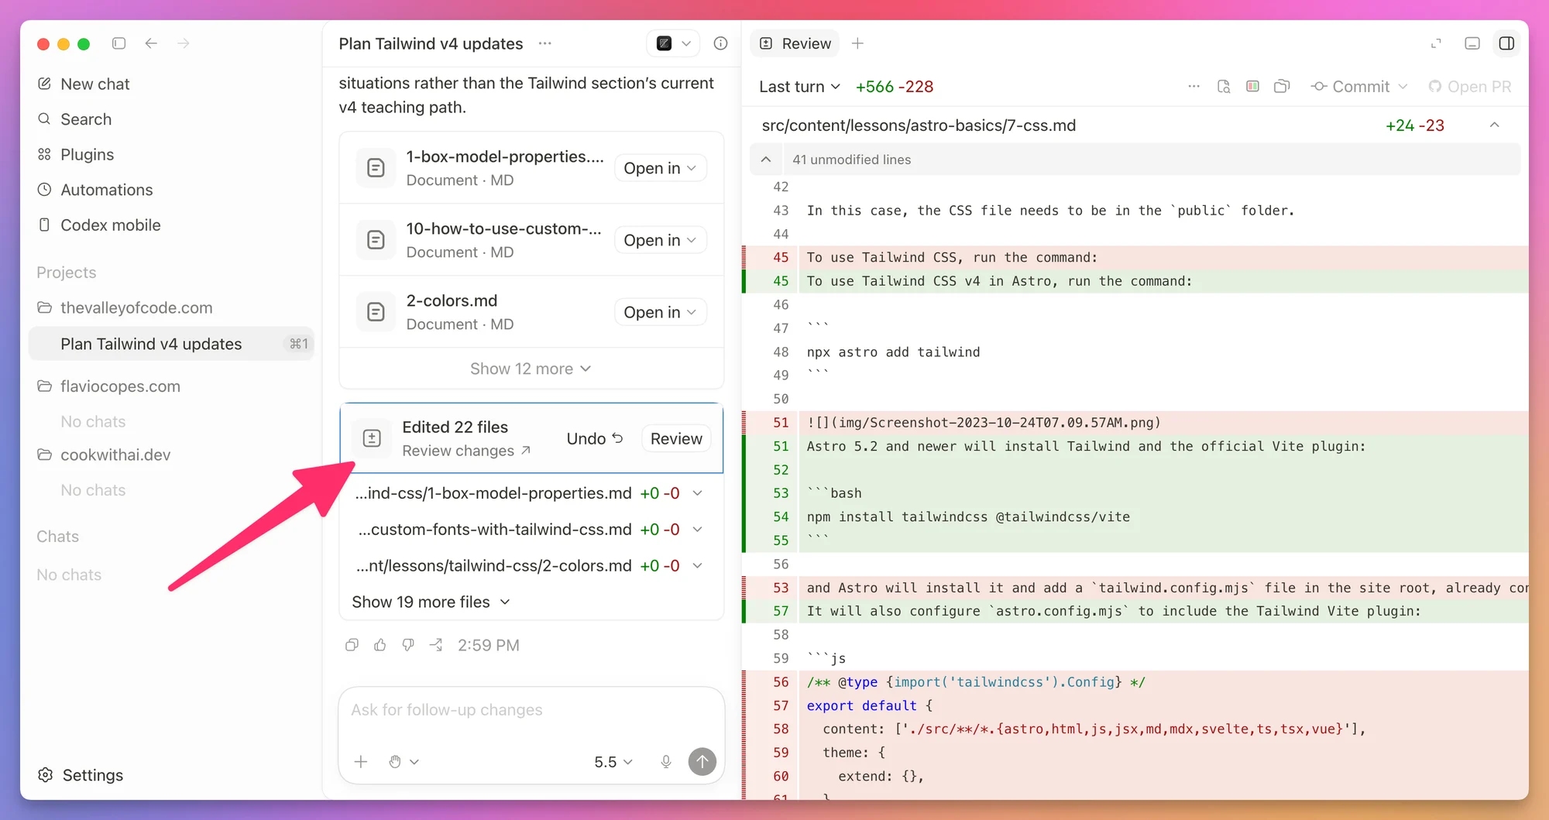
Task: Expand 1-box-model-properties.md file changes
Action: click(698, 493)
